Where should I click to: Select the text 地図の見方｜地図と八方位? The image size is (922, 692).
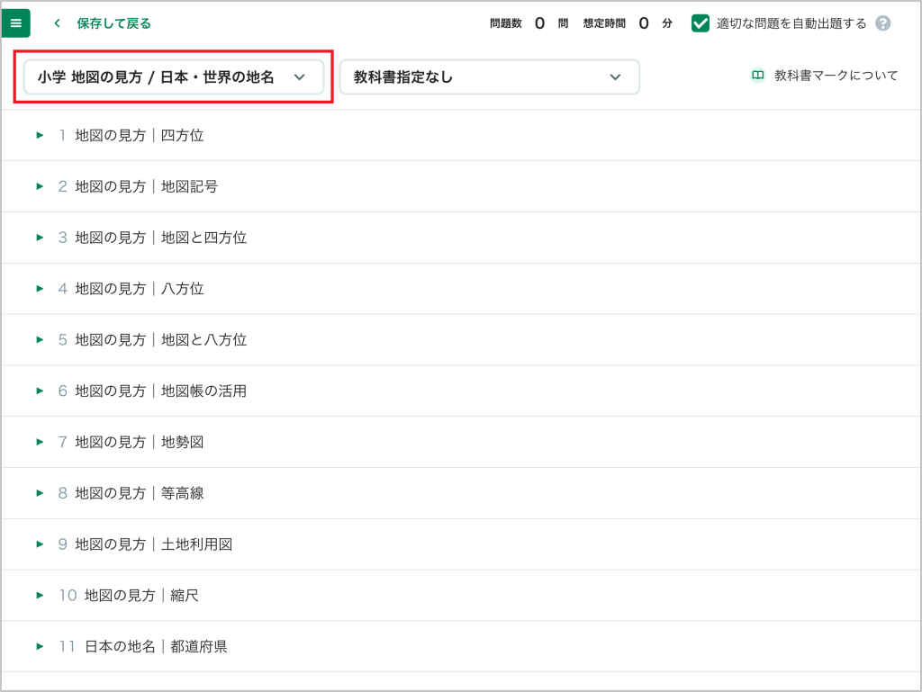160,339
